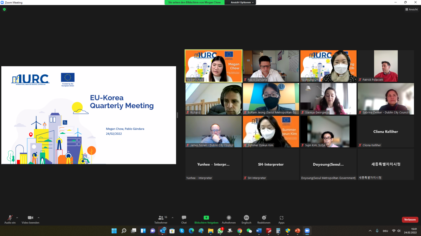
Task: Open the Chat panel icon
Action: (x=184, y=218)
